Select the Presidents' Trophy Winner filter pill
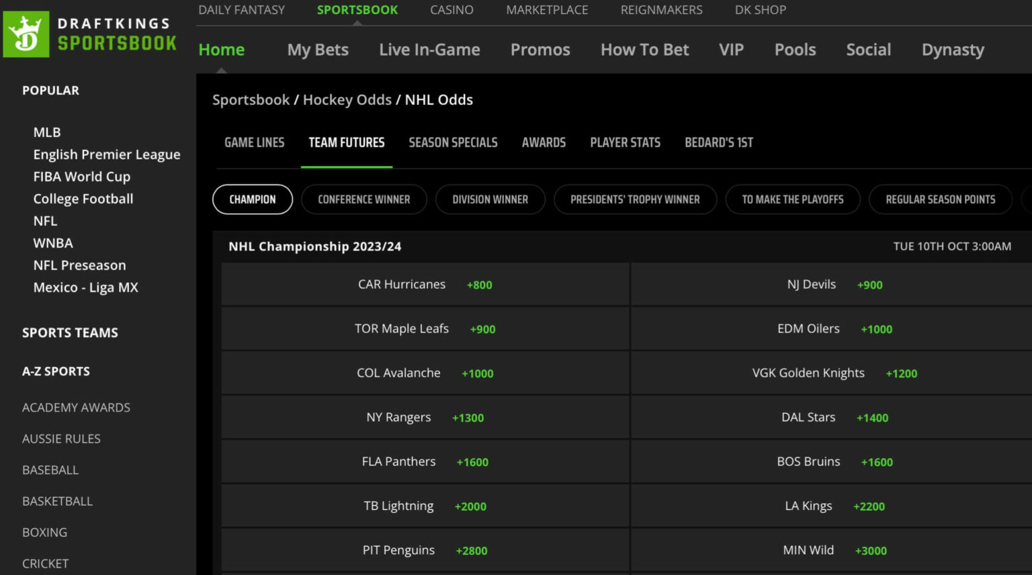1032x575 pixels. tap(635, 200)
